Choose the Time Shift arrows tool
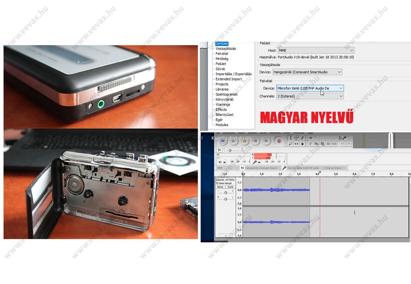The width and height of the screenshot is (411, 284). (296, 144)
